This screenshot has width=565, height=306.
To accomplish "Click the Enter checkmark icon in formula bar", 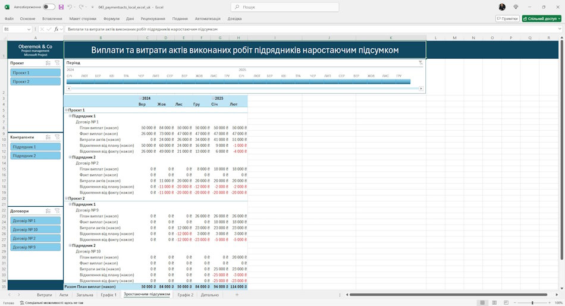I will pyautogui.click(x=49, y=29).
